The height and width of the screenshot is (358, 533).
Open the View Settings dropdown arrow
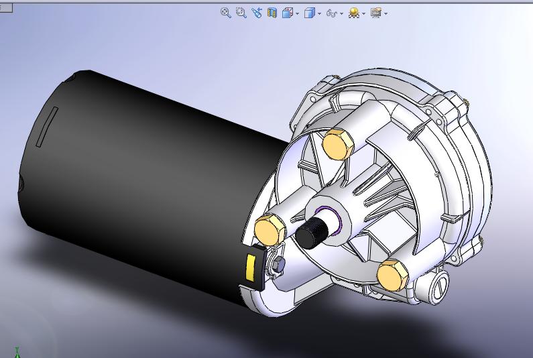point(386,13)
